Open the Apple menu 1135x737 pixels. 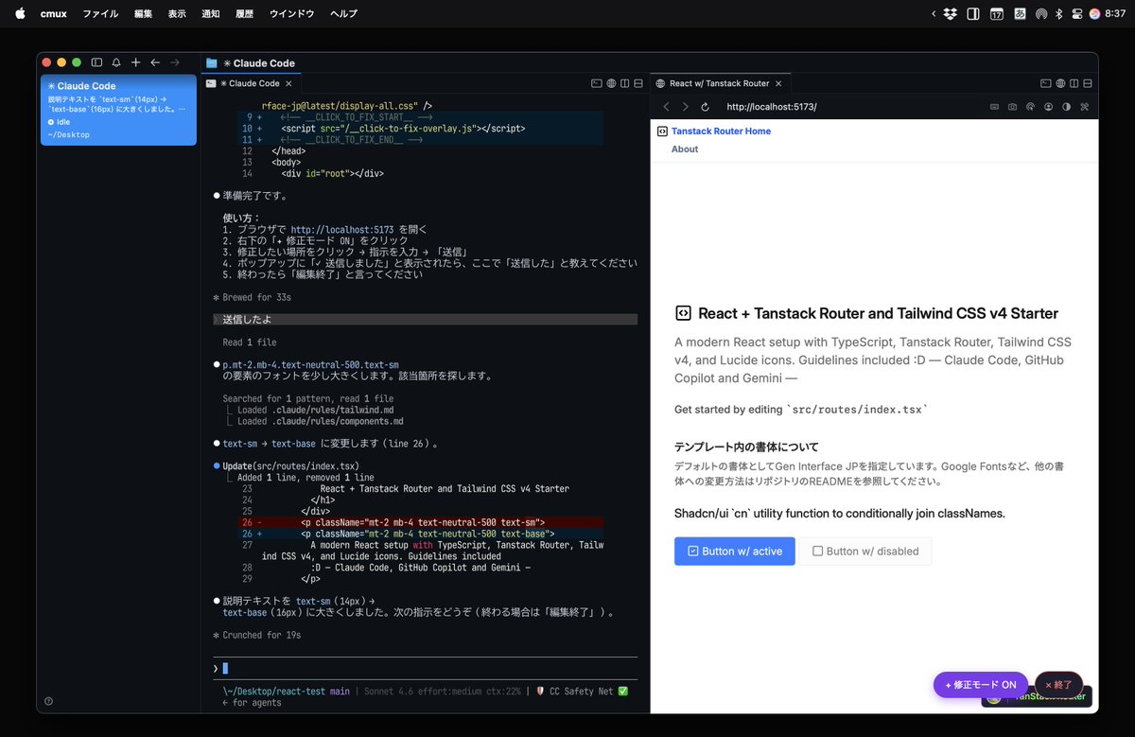tap(20, 13)
